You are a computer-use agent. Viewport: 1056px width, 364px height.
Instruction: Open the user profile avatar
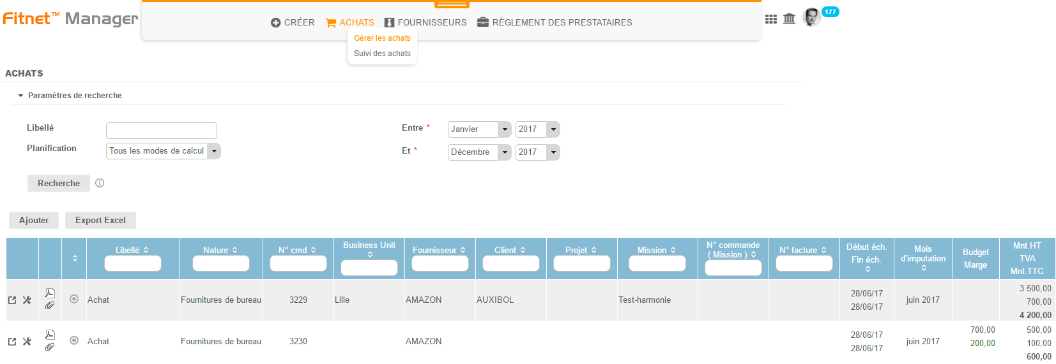pyautogui.click(x=811, y=17)
